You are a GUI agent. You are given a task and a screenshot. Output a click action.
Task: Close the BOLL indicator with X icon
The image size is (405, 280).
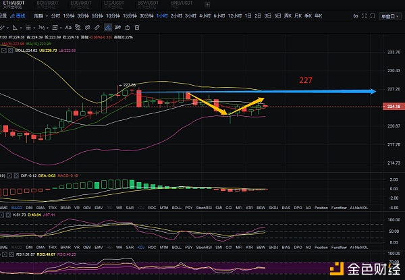tap(10, 50)
